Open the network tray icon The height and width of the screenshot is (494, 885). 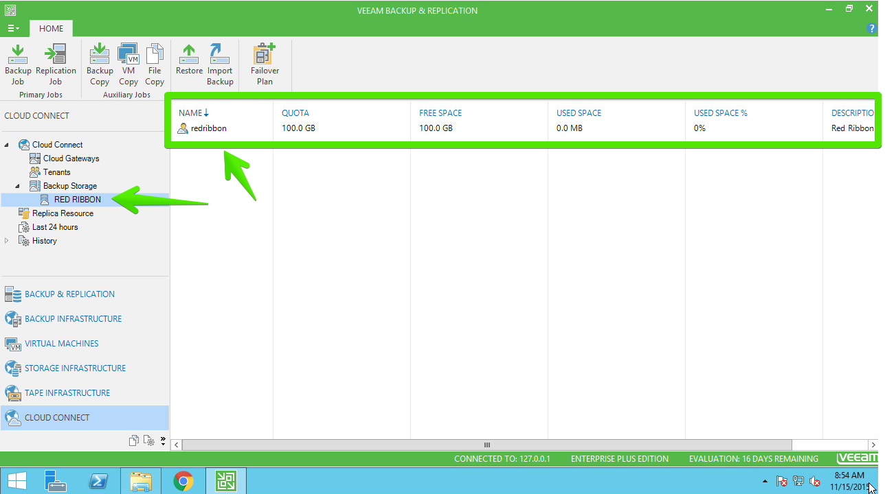coord(798,482)
